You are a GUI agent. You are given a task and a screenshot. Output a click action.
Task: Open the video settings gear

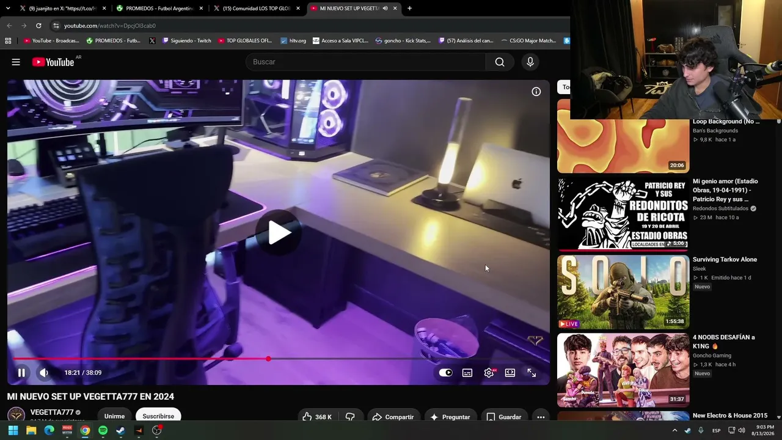click(489, 373)
